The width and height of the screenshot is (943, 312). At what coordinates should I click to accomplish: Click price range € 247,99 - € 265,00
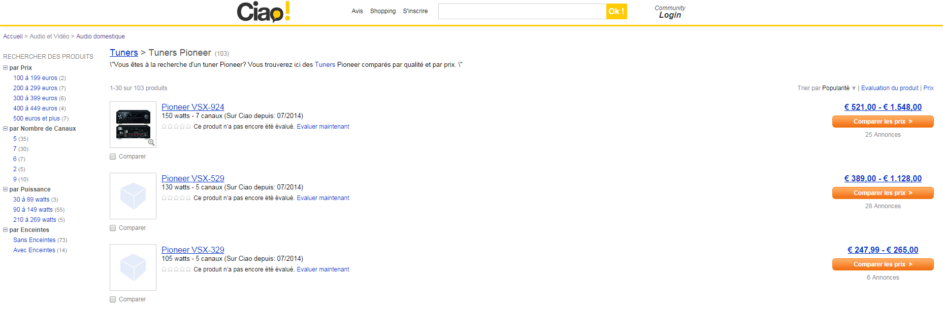tap(883, 250)
